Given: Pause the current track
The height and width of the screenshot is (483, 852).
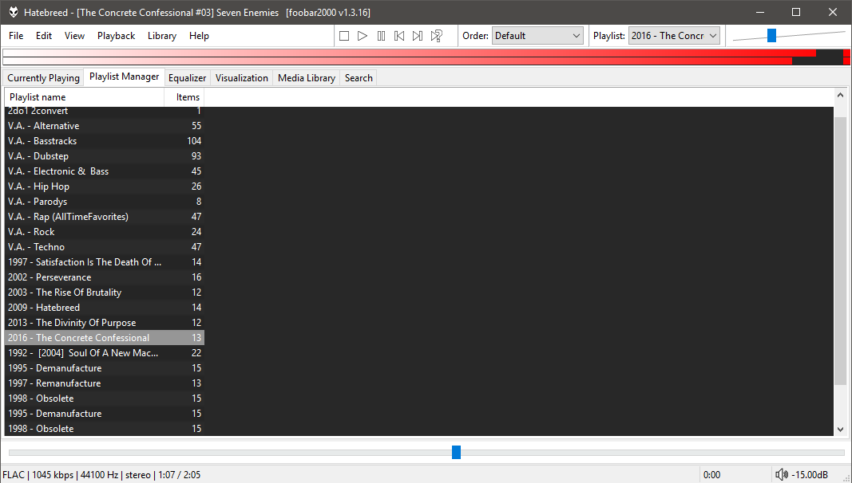Looking at the screenshot, I should [381, 36].
